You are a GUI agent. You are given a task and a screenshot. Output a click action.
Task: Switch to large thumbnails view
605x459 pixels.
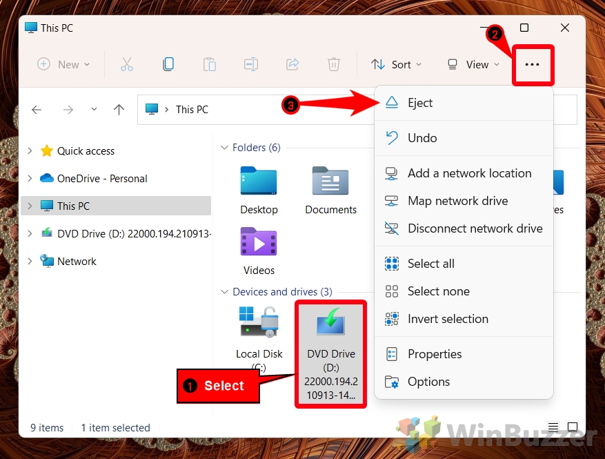pyautogui.click(x=573, y=427)
